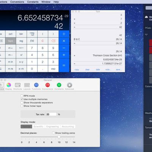Click the open parenthesis key

tap(43, 34)
